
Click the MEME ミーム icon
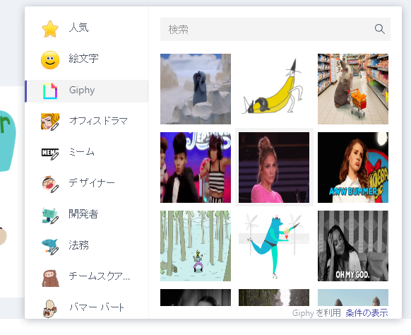(x=50, y=153)
